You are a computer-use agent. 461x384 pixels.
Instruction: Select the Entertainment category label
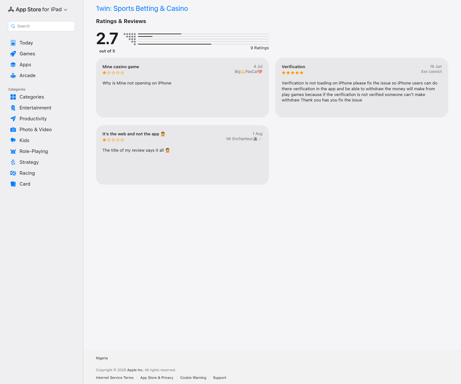[x=35, y=108]
